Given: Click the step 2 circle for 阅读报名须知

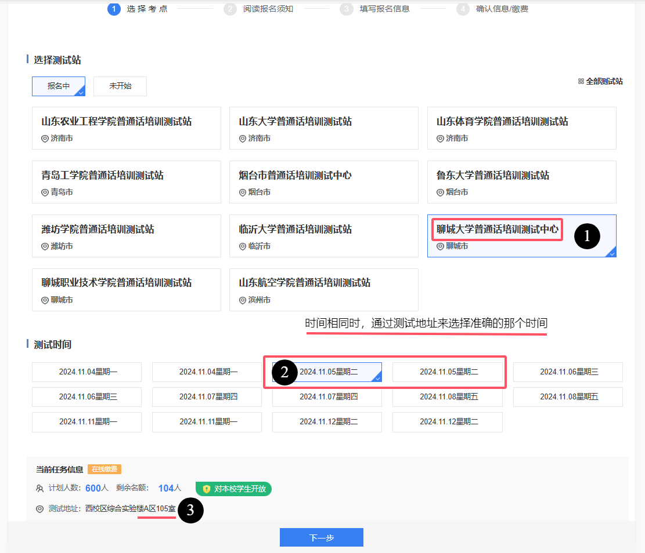Looking at the screenshot, I should click(230, 9).
